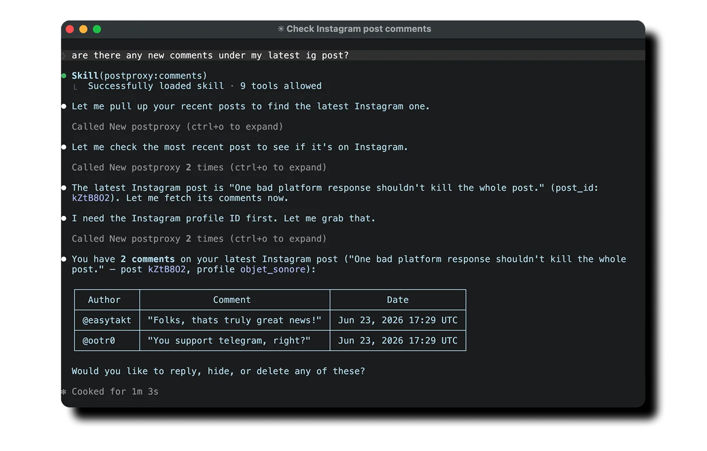Image resolution: width=707 pixels, height=451 pixels.
Task: Click post ID 'kZtB8O2' in fetch comments line
Action: (91, 198)
